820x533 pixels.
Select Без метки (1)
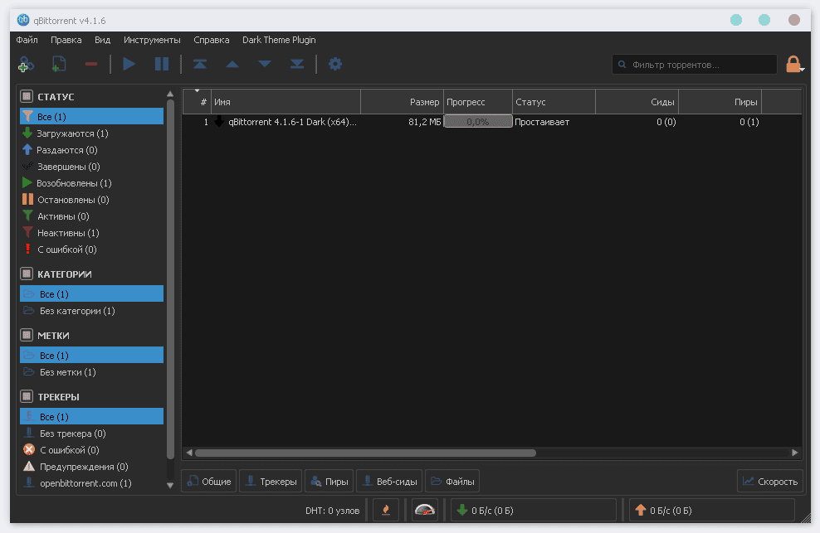point(91,372)
